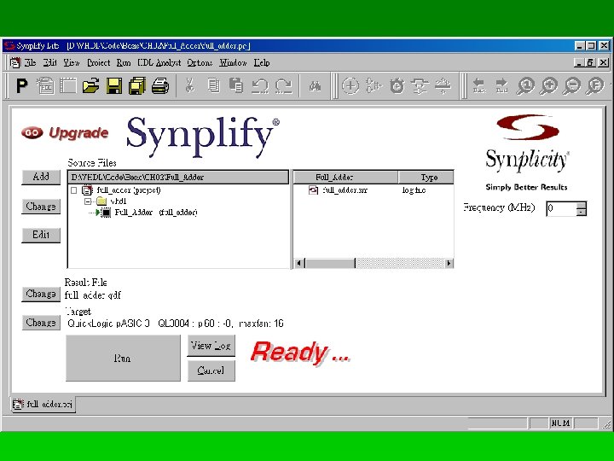Click the View Log button
Viewport: 614px width, 461px height.
coord(211,346)
